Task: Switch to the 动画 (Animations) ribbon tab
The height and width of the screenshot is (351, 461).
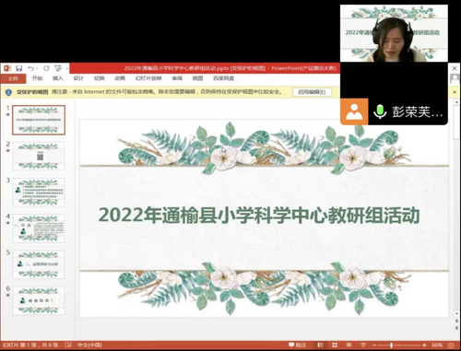Action: [120, 78]
